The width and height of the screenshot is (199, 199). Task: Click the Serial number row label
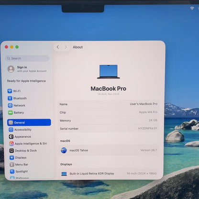pyautogui.click(x=69, y=129)
